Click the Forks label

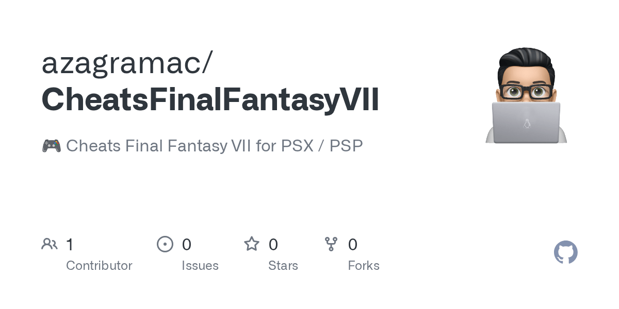[364, 266]
